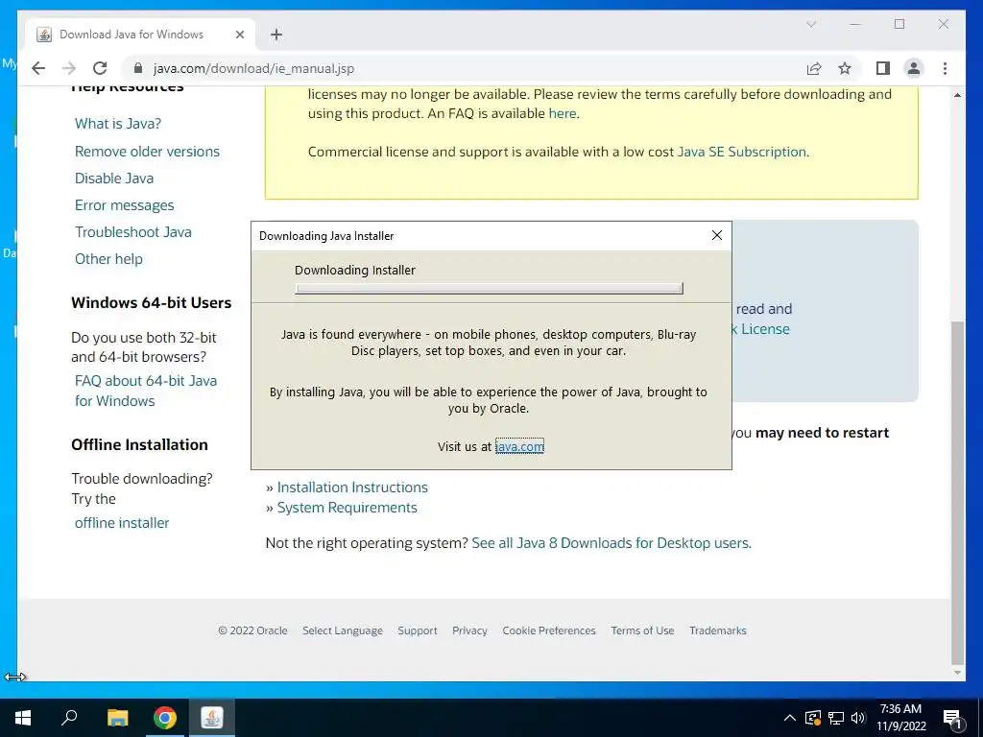This screenshot has width=983, height=737.
Task: Open File Explorer from taskbar
Action: coord(117,718)
